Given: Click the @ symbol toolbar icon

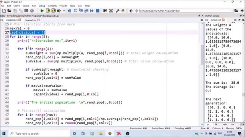Looking at the screenshot, I should (32, 11).
